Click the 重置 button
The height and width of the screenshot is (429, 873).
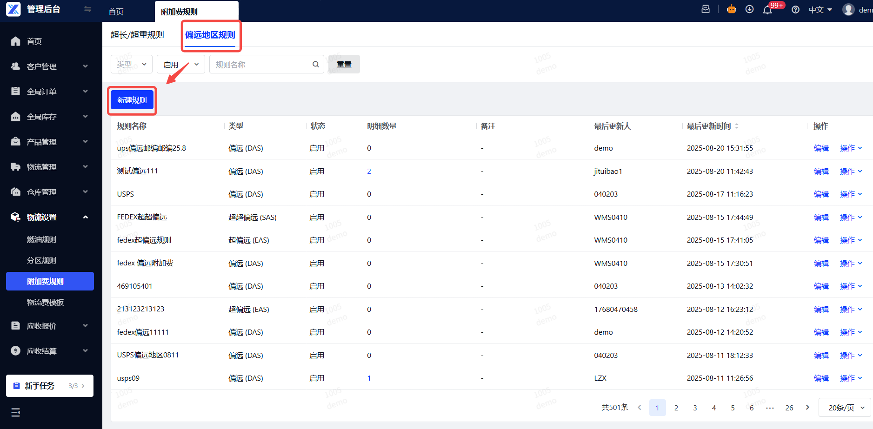click(x=344, y=64)
